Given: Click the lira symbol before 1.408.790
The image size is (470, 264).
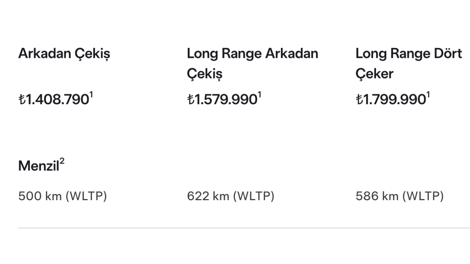Looking at the screenshot, I should 22,100.
